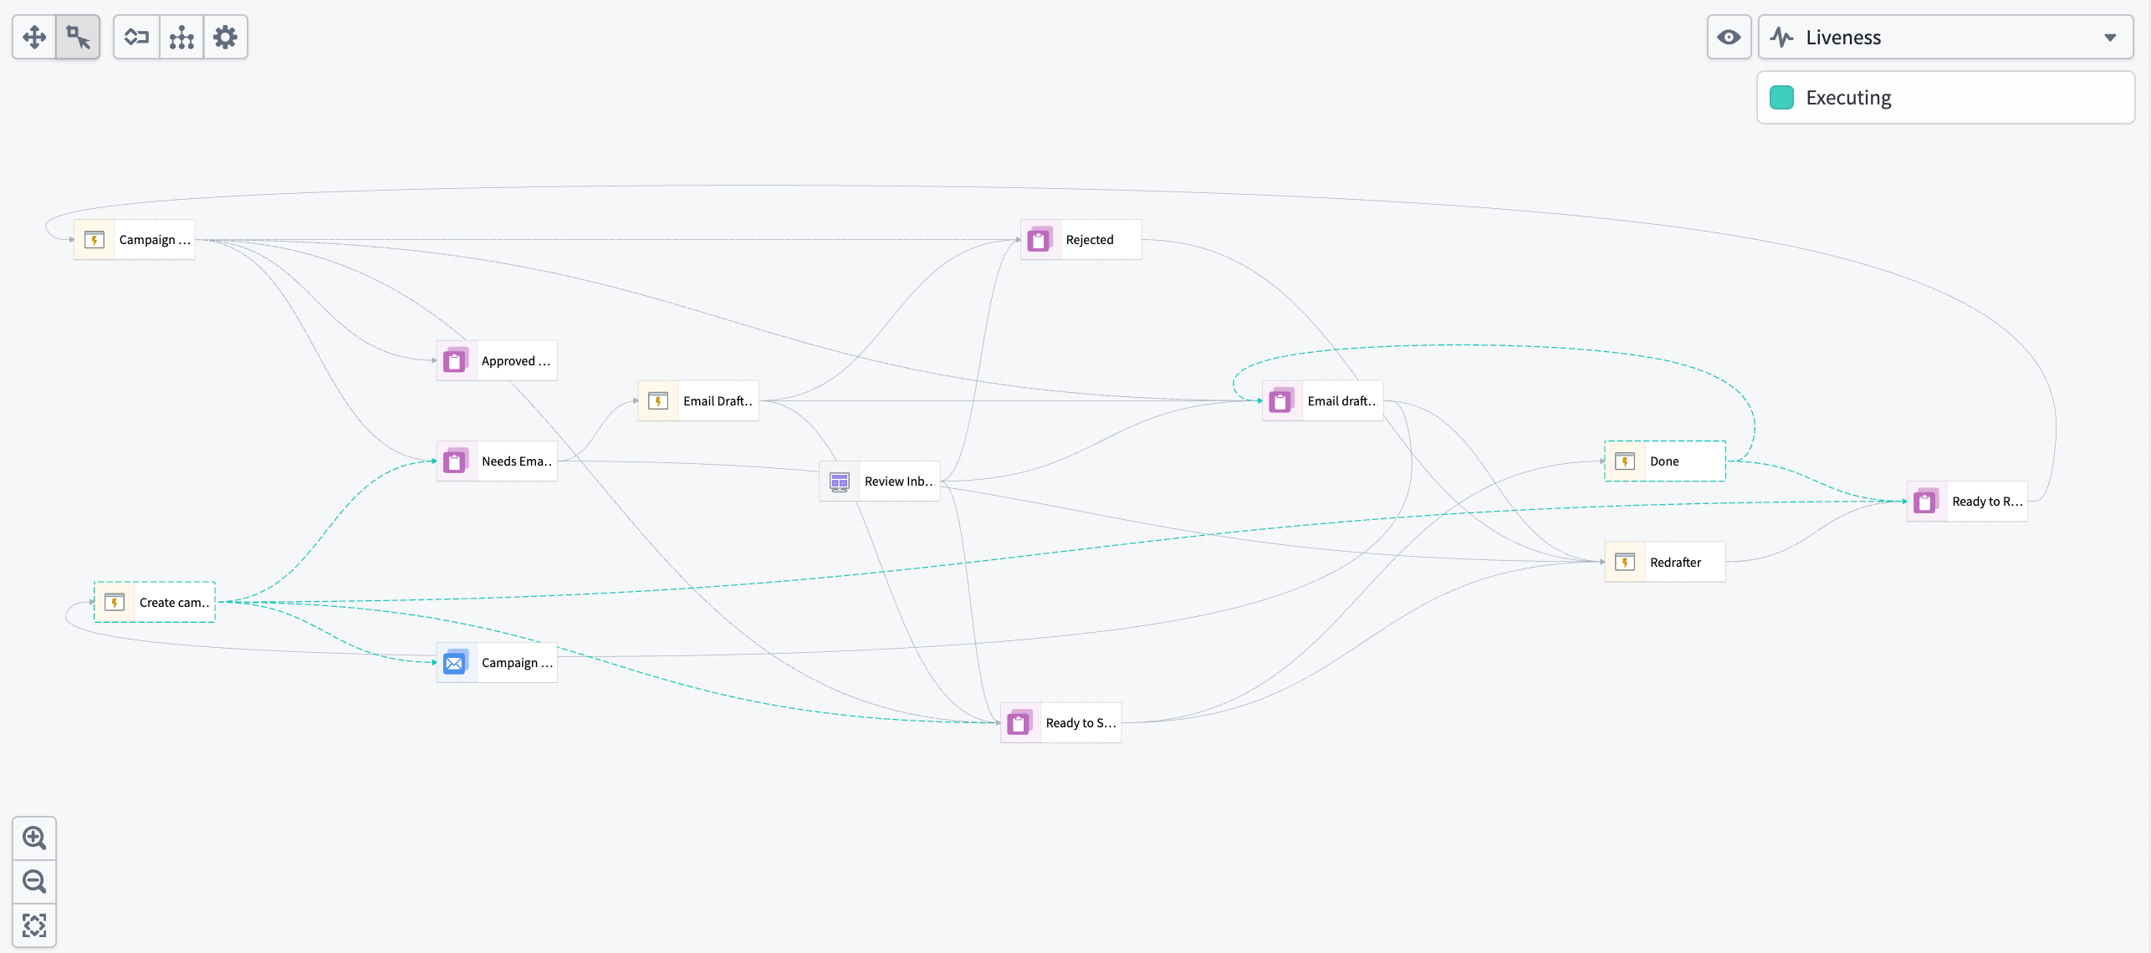Activate the selection pointer tool
This screenshot has width=2151, height=953.
click(79, 38)
